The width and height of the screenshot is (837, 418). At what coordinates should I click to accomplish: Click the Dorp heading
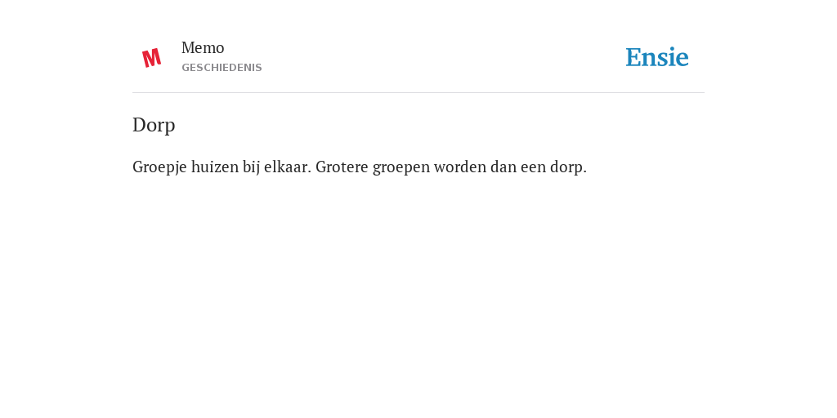point(154,125)
